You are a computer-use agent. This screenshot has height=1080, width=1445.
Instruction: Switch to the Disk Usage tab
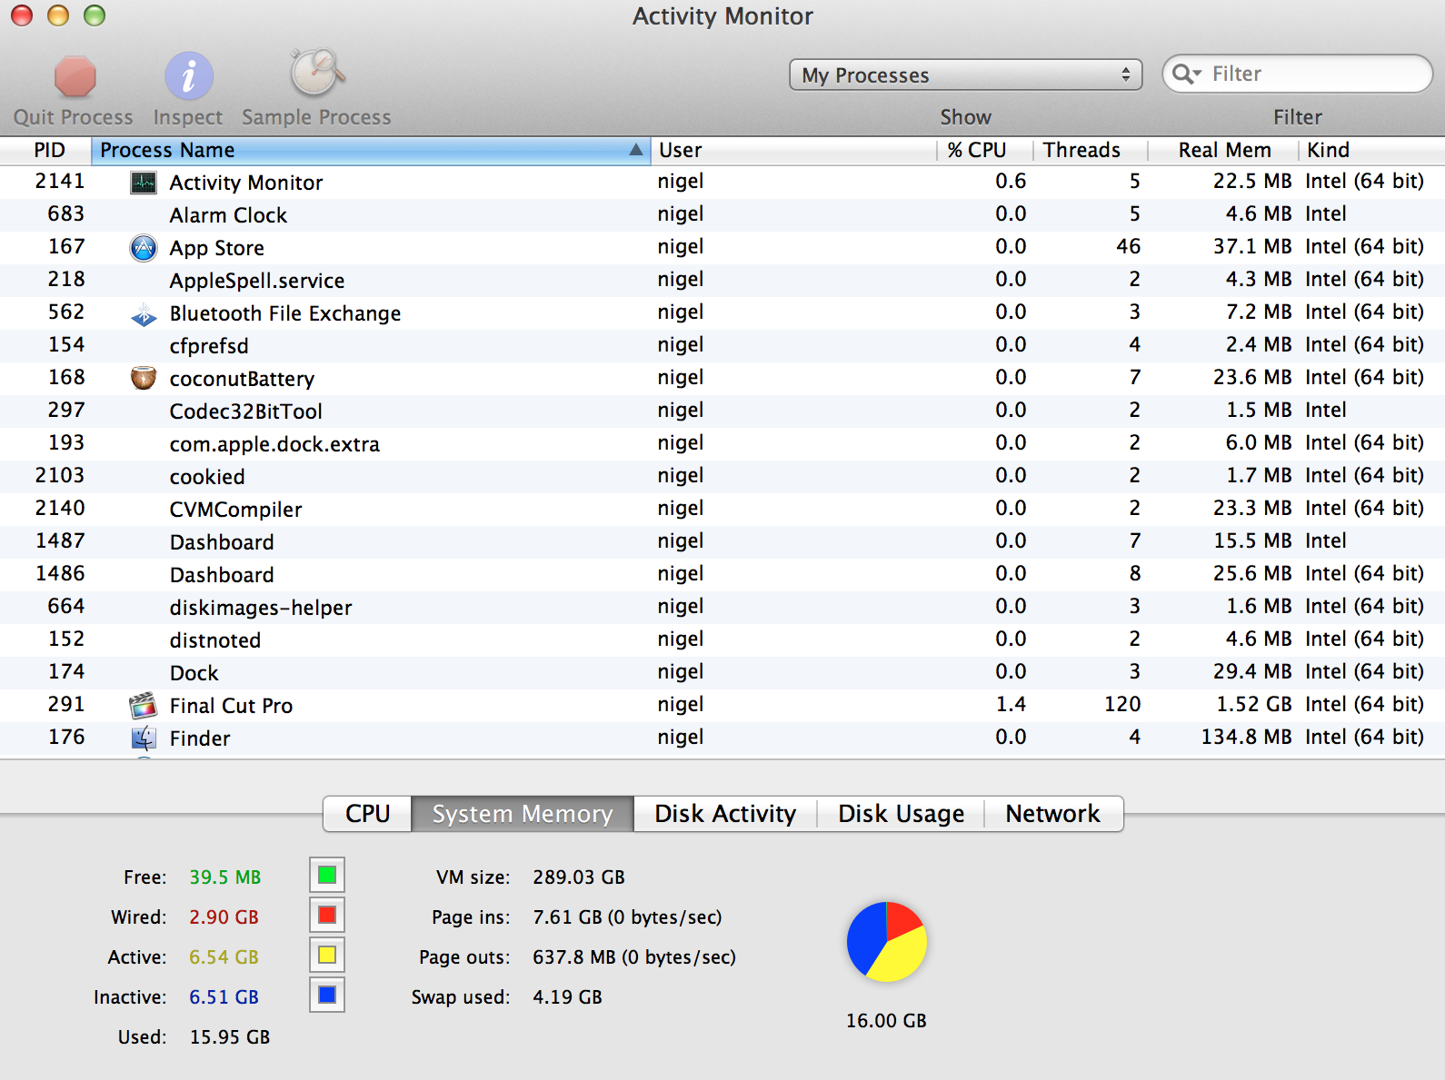coord(901,814)
